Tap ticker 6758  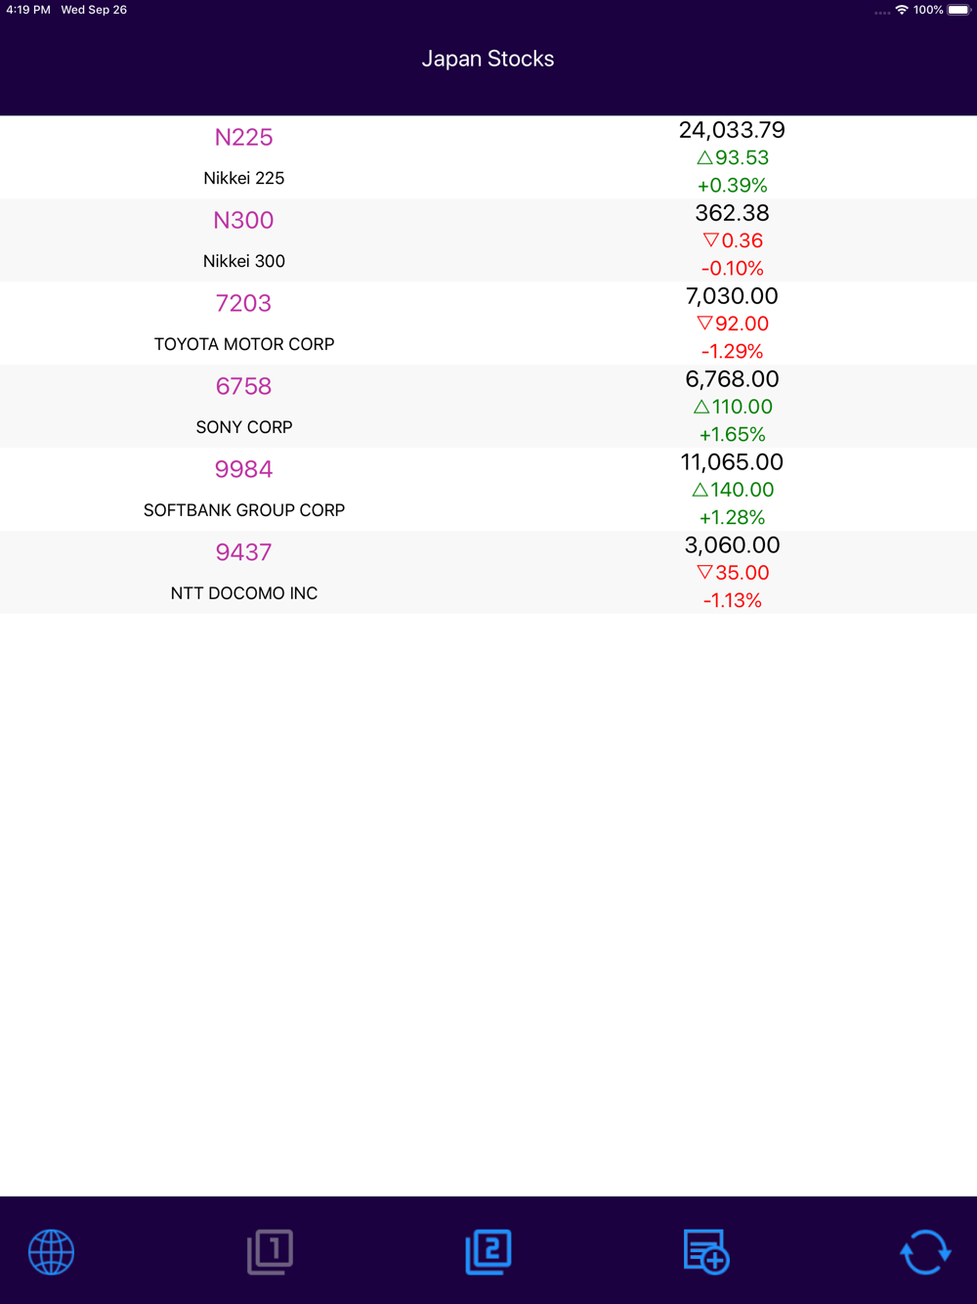[x=244, y=386]
